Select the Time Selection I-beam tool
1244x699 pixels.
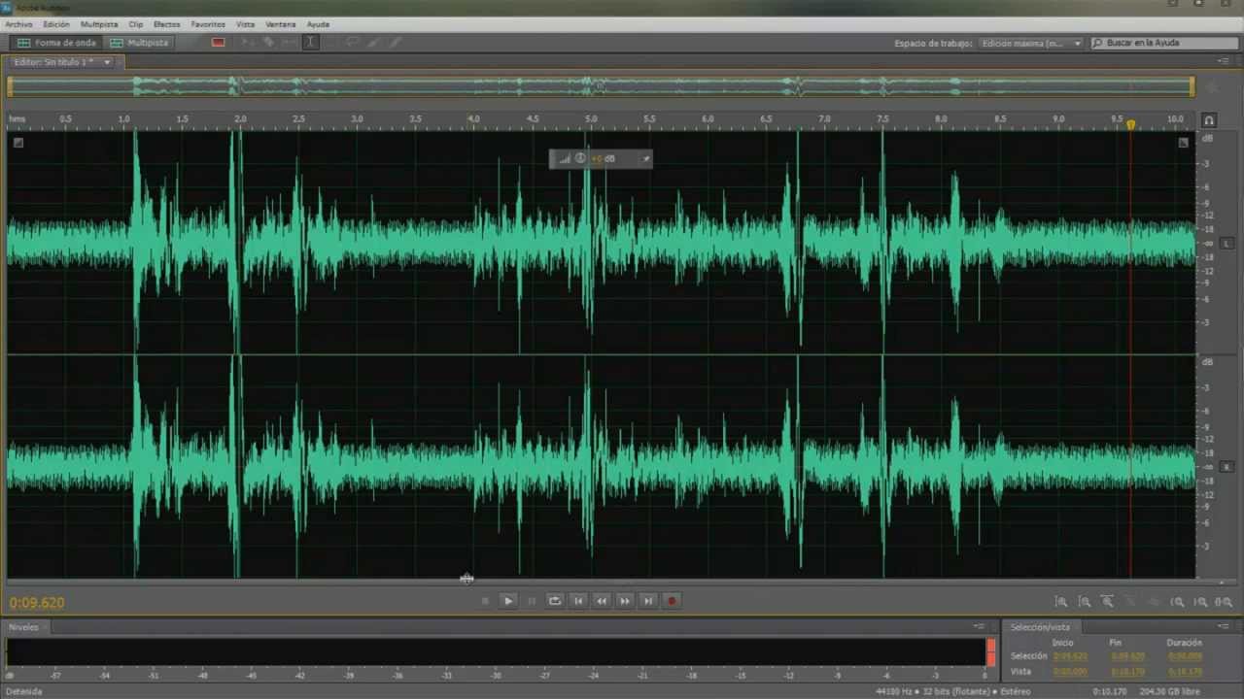point(310,43)
